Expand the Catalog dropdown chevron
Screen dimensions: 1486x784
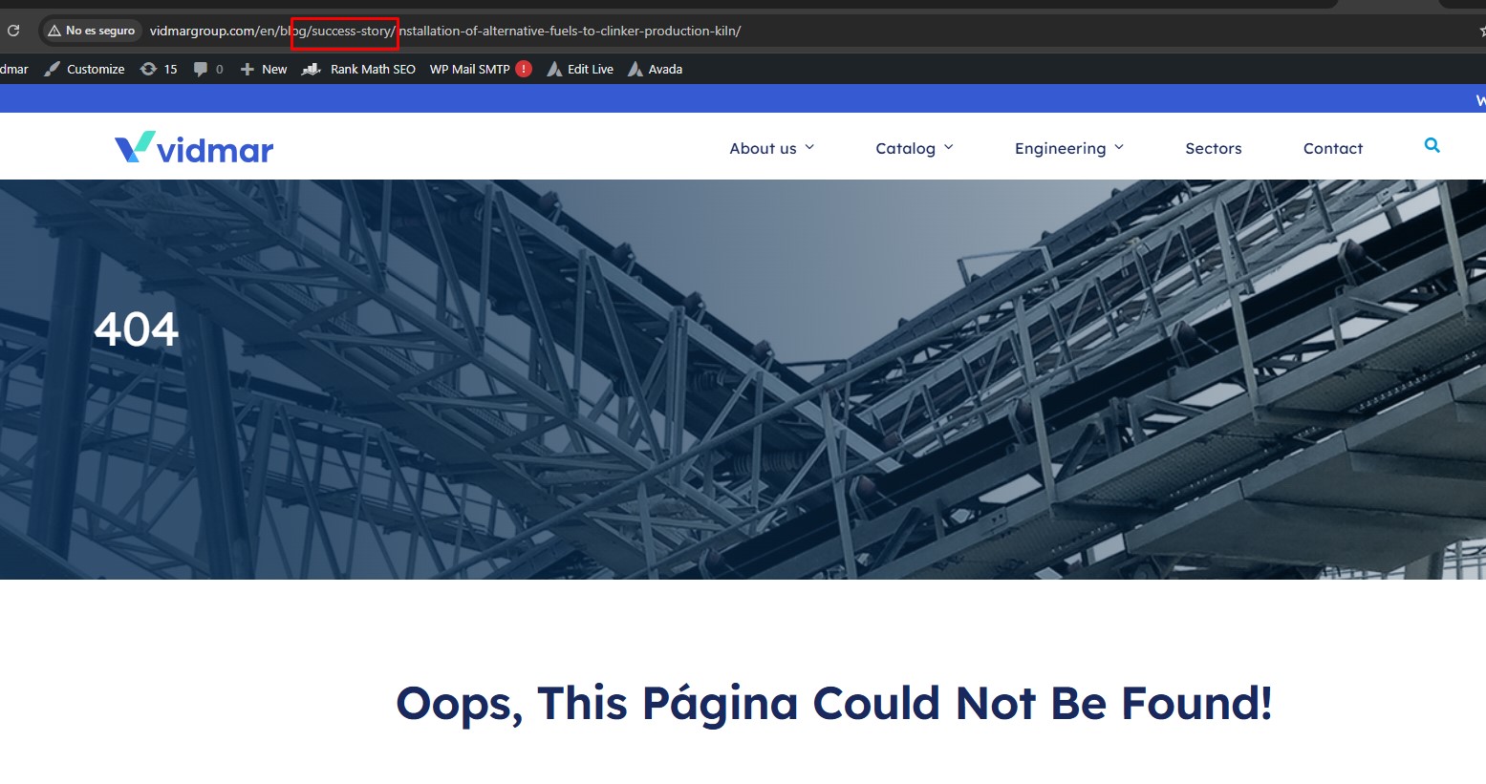pyautogui.click(x=949, y=147)
